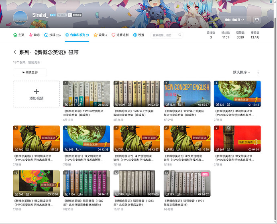Image resolution: width=277 pixels, height=224 pixels.
Task: Open title 《新概念英语2》单词朗读磁带
Action: click(33, 158)
